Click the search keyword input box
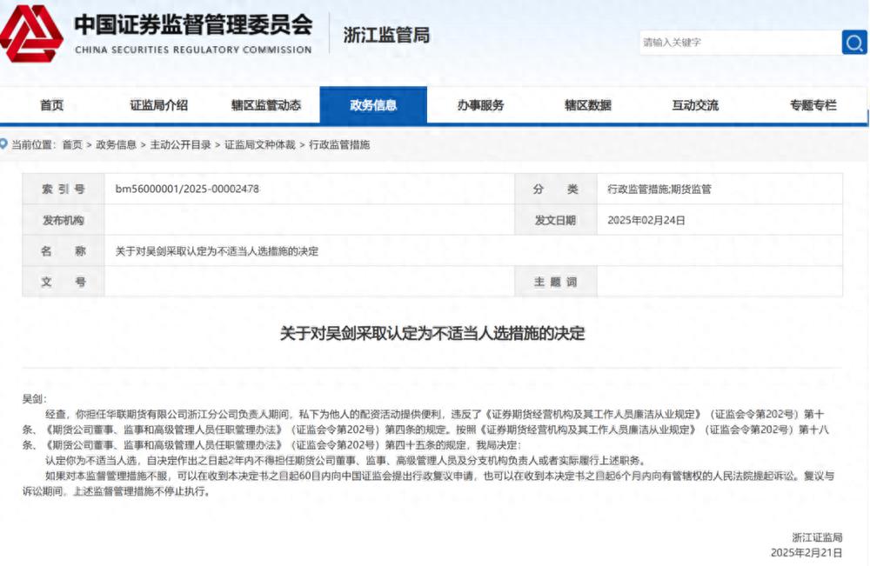 point(739,42)
